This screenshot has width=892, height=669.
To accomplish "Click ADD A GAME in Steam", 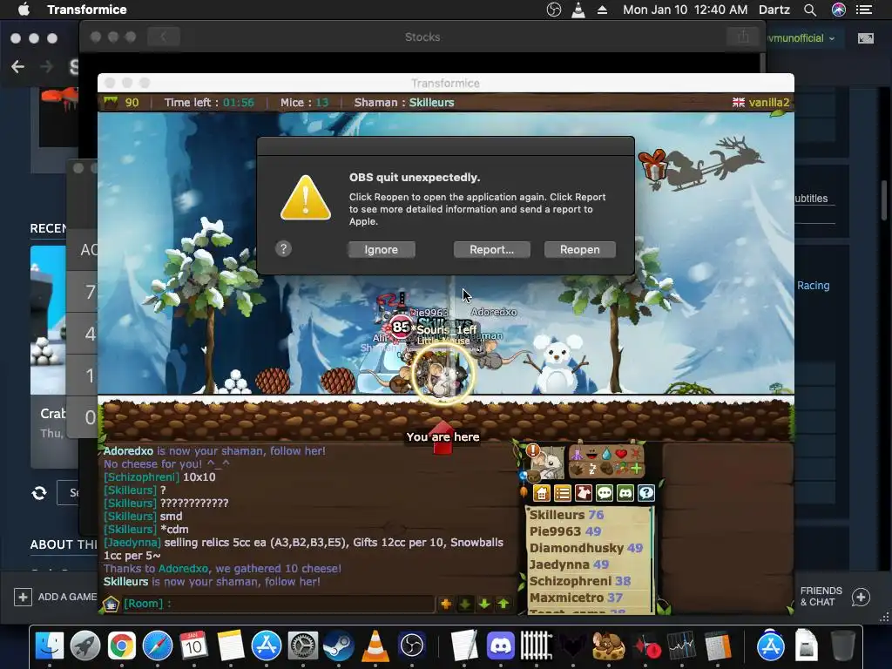I will click(55, 597).
